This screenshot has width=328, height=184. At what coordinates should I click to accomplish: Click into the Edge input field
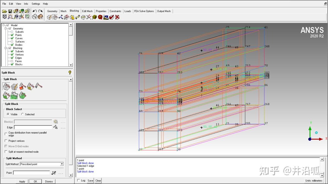pos(33,127)
